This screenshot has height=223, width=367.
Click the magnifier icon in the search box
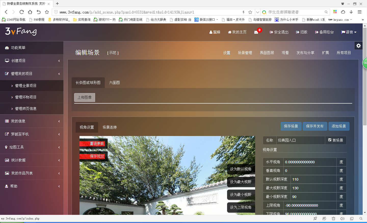[326, 12]
